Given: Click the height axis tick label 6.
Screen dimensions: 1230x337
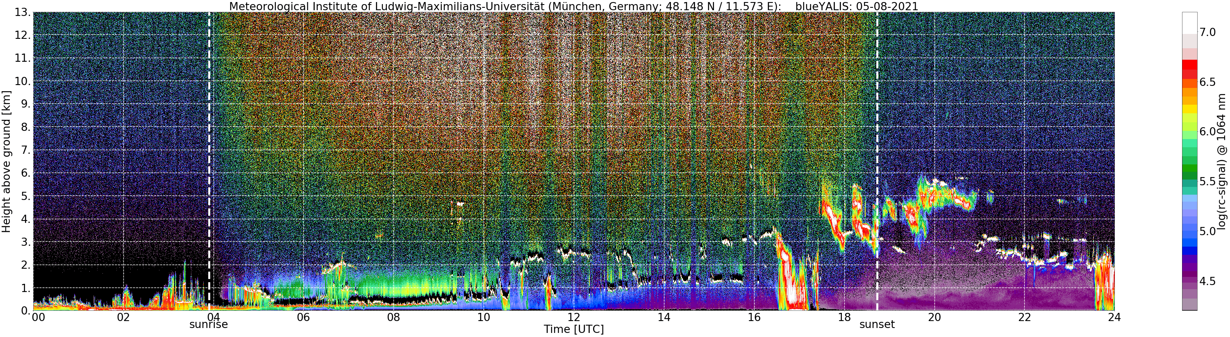Looking at the screenshot, I should (26, 173).
